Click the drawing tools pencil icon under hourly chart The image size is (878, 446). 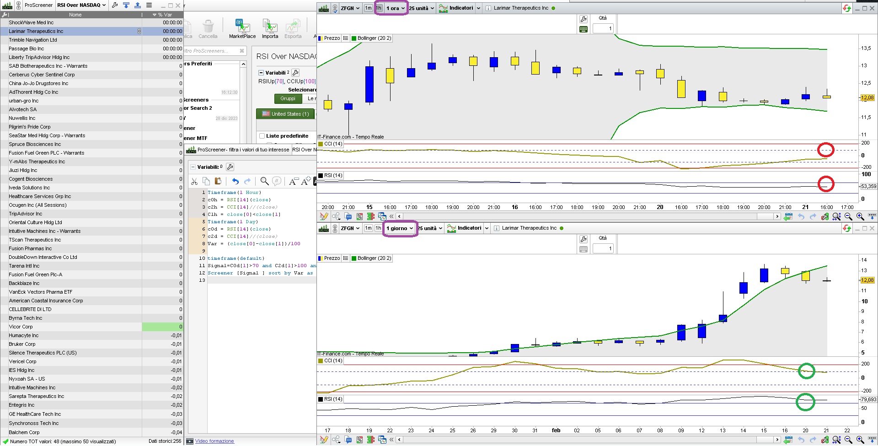click(x=324, y=216)
